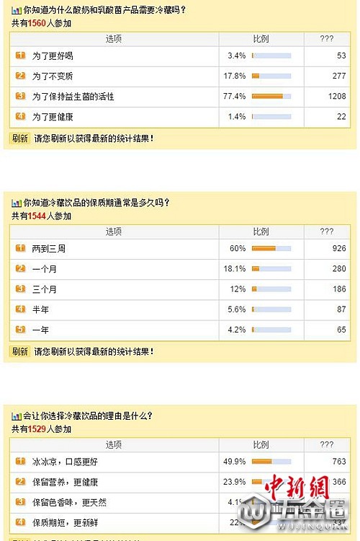Select the option 三个月
The image size is (360, 541).
[45, 289]
